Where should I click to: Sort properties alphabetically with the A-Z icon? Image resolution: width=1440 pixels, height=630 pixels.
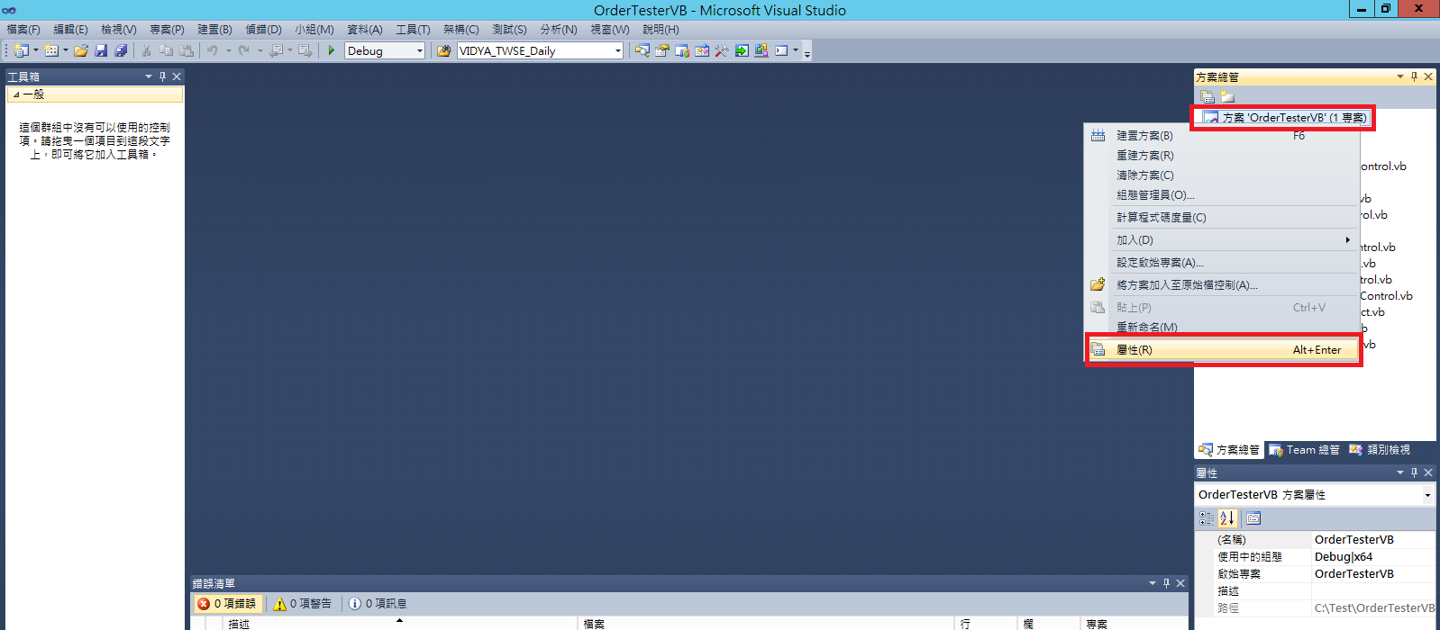(1227, 518)
